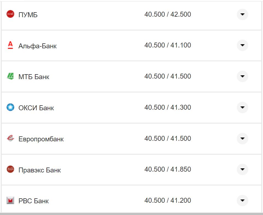Image resolution: width=263 pixels, height=215 pixels.
Task: Click ПУМБ rate 40.500 / 42.500
Action: point(168,14)
